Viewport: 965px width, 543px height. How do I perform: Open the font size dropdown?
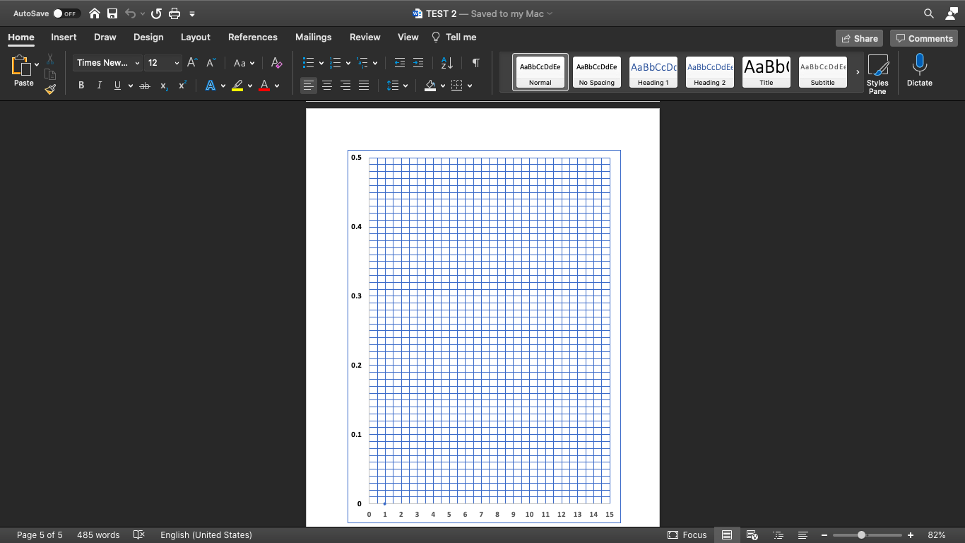[x=174, y=63]
